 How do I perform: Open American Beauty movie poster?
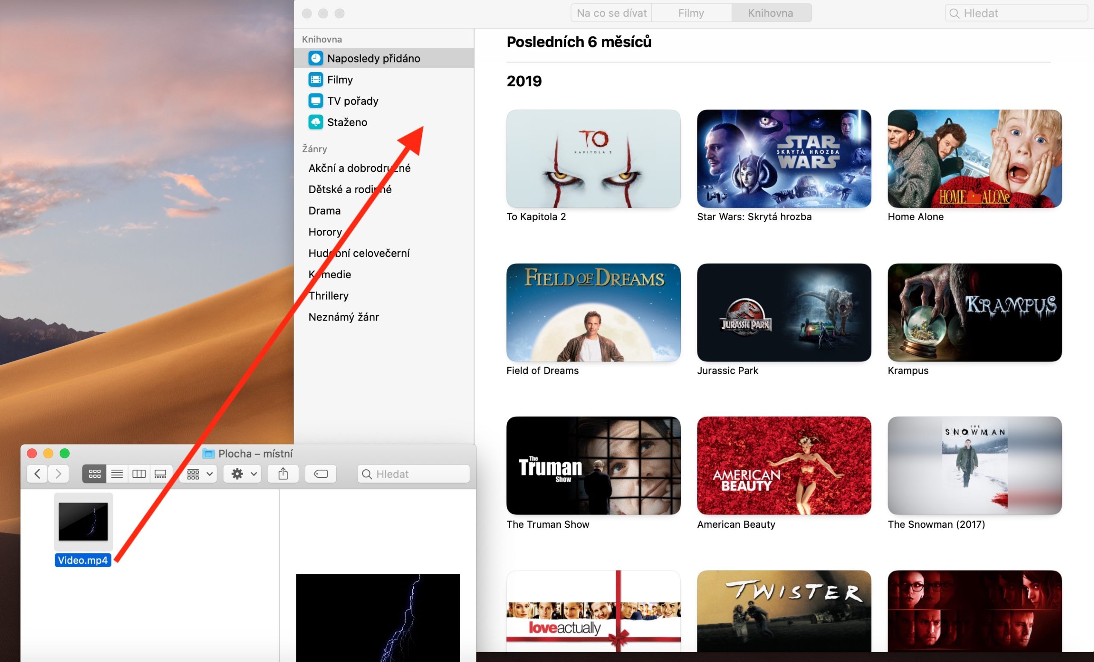coord(784,465)
